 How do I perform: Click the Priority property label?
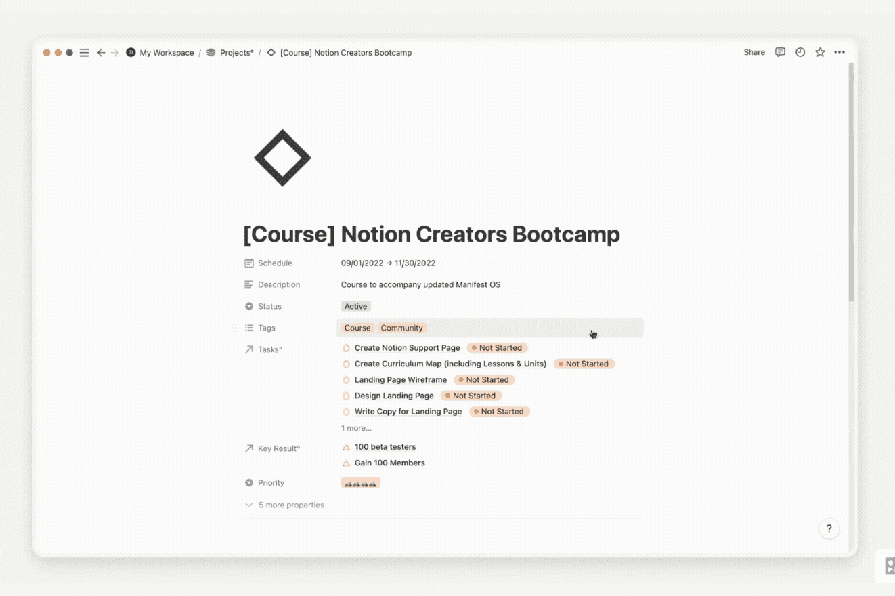tap(271, 483)
